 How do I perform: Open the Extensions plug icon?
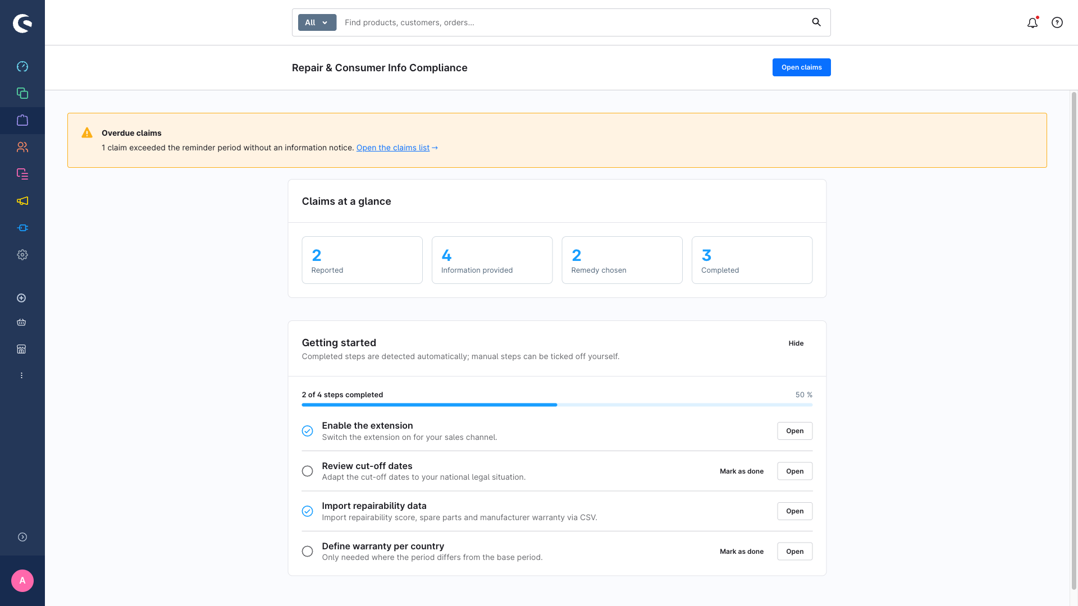coord(22,228)
